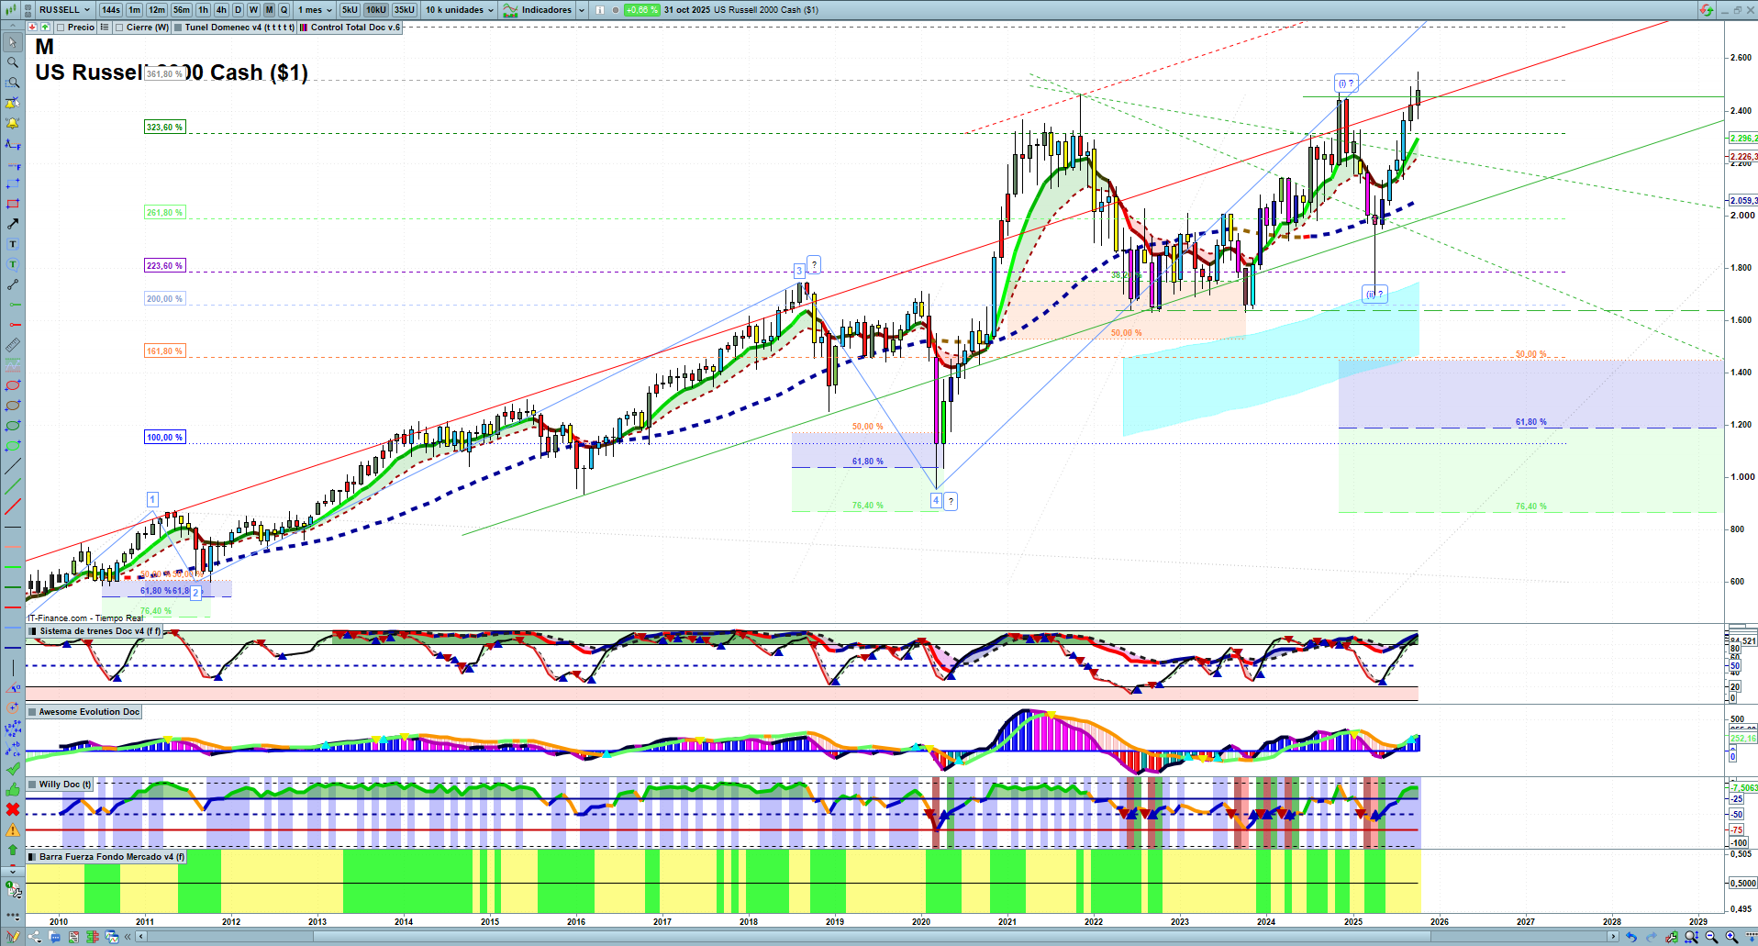The height and width of the screenshot is (946, 1758).
Task: Toggle the Precio checkbox
Action: (x=61, y=28)
